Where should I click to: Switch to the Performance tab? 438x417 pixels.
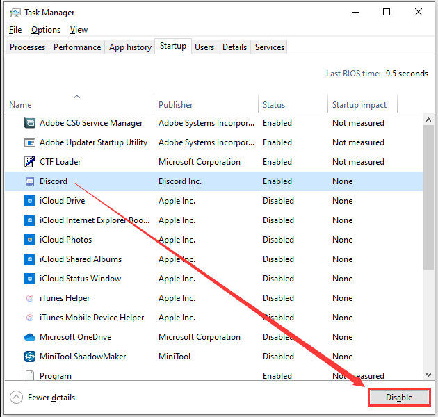77,47
